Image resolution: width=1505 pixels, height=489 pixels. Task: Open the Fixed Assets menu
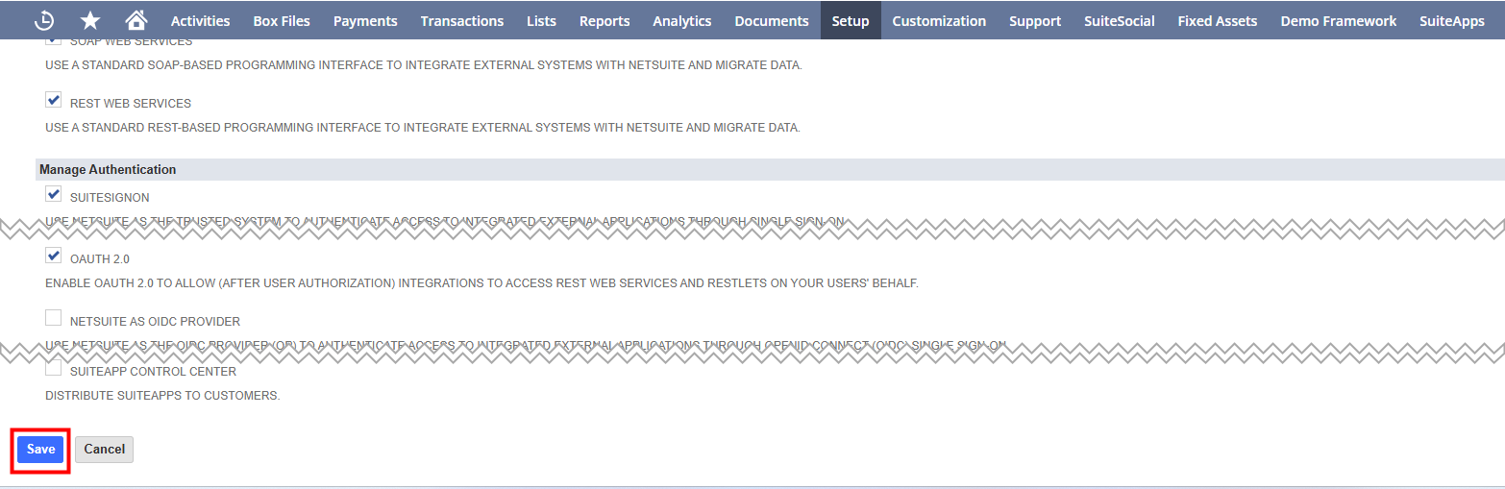click(1217, 20)
